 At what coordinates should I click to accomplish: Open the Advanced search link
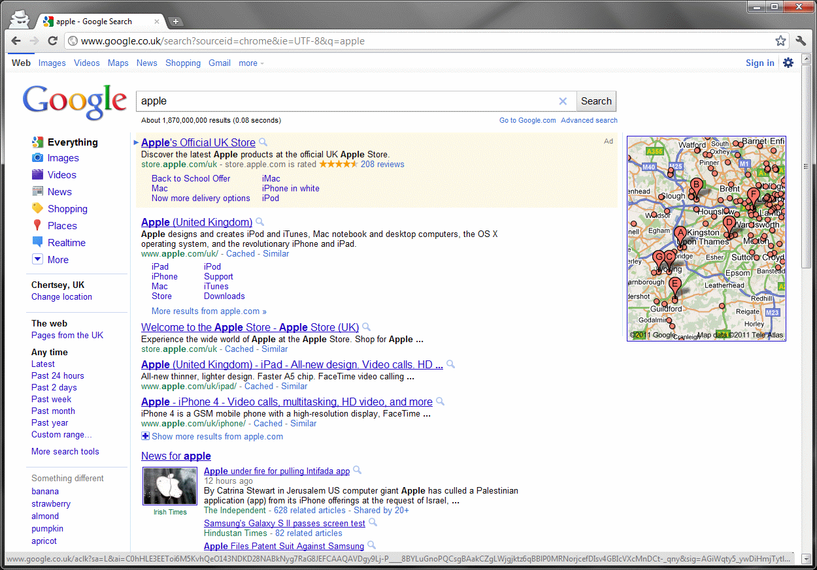point(589,120)
